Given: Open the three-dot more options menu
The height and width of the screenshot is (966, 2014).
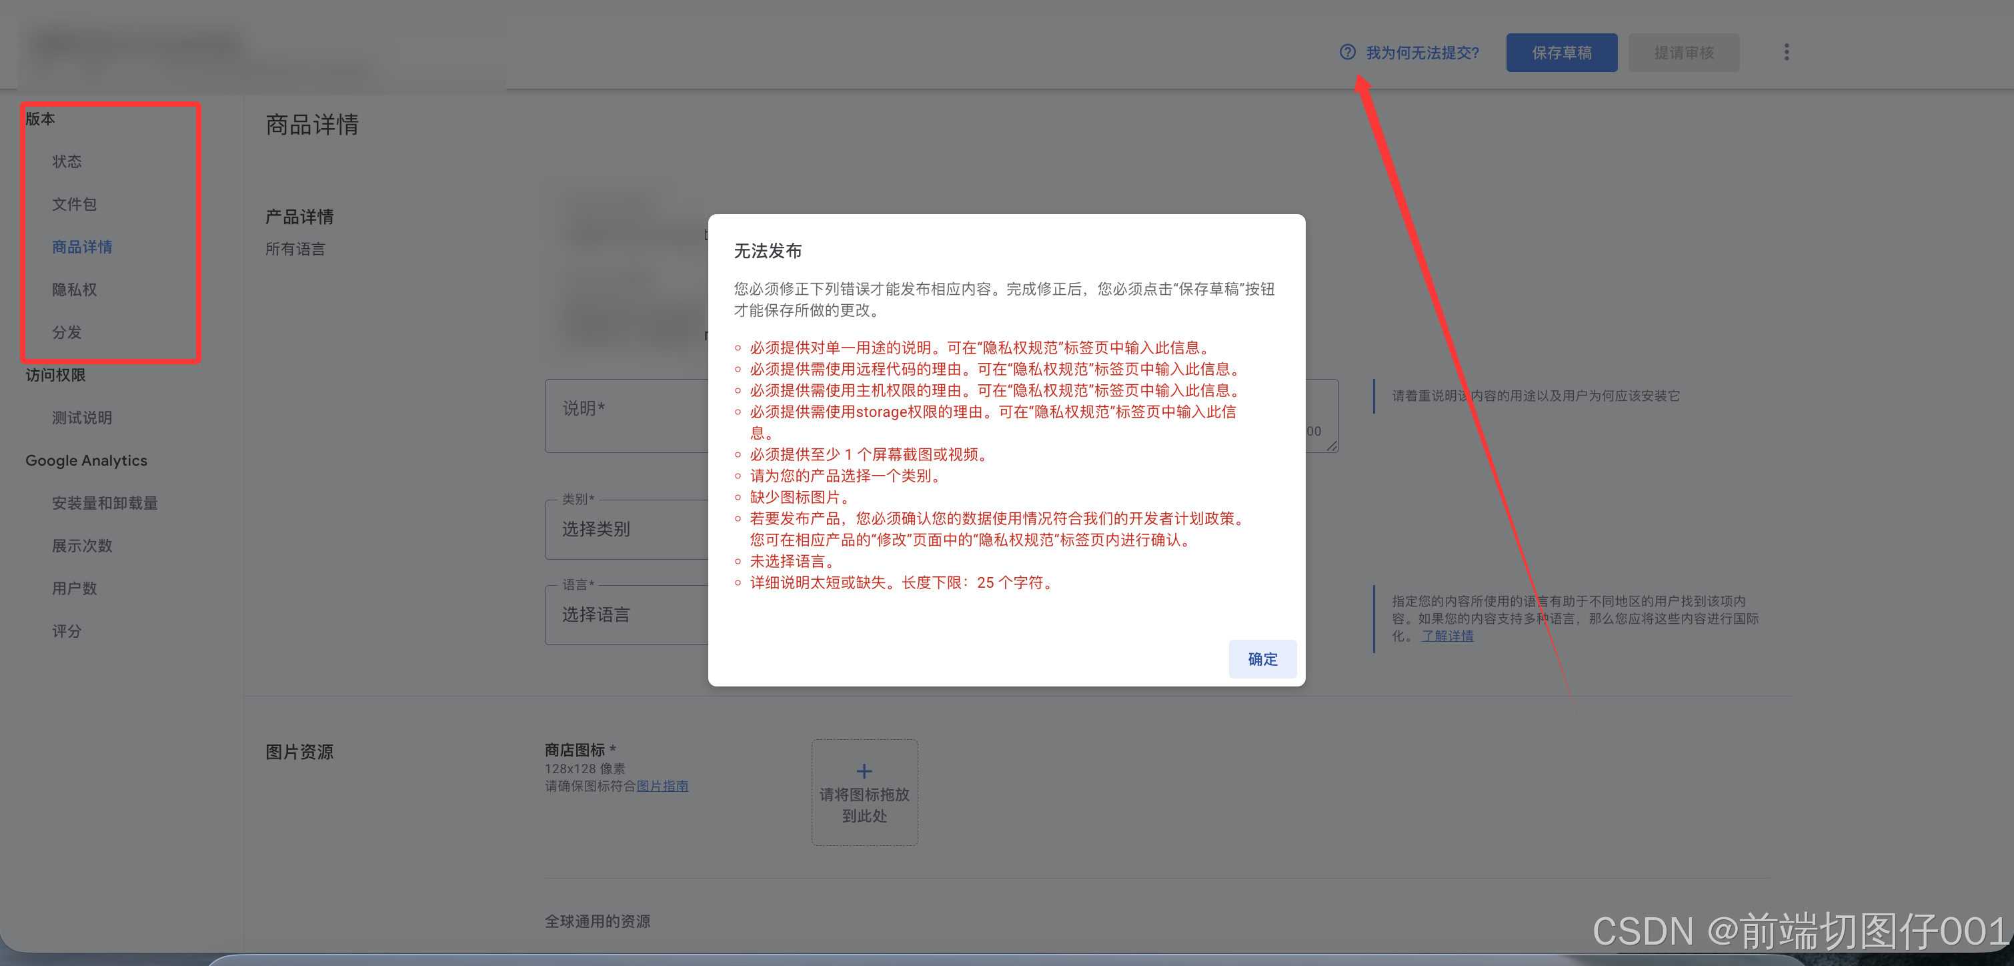Looking at the screenshot, I should click(x=1786, y=53).
